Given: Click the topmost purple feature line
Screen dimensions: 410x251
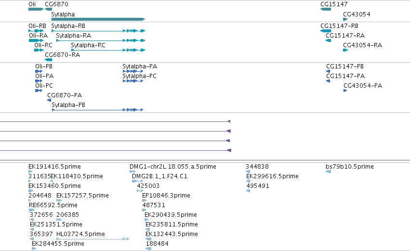Looking at the screenshot, I should coord(115,121).
